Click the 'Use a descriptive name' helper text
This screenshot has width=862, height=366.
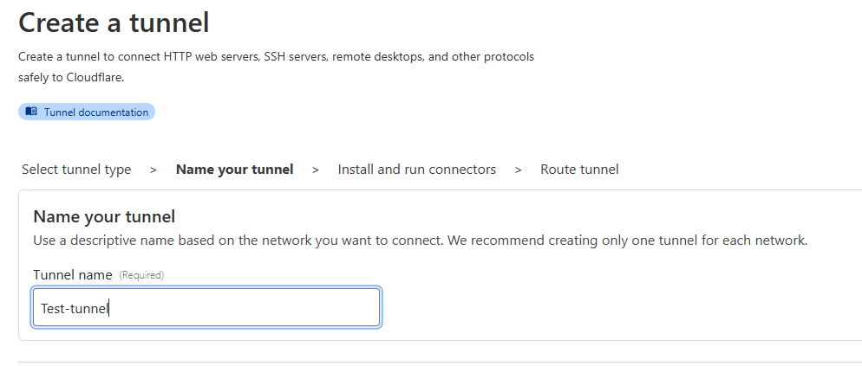coord(421,241)
